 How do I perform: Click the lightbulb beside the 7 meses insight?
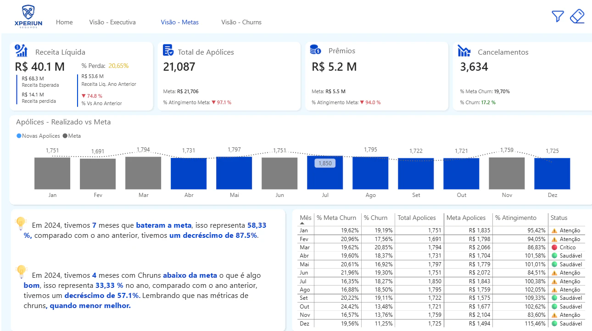pos(21,224)
